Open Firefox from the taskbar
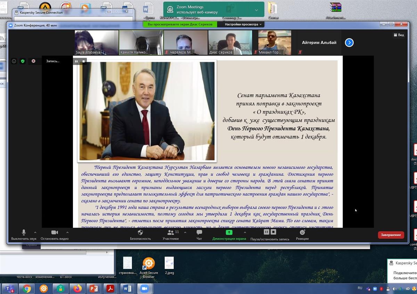The image size is (417, 294). [77, 288]
